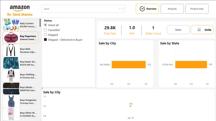Click the 1.0 Sale value
The image size is (216, 121).
pos(132,28)
